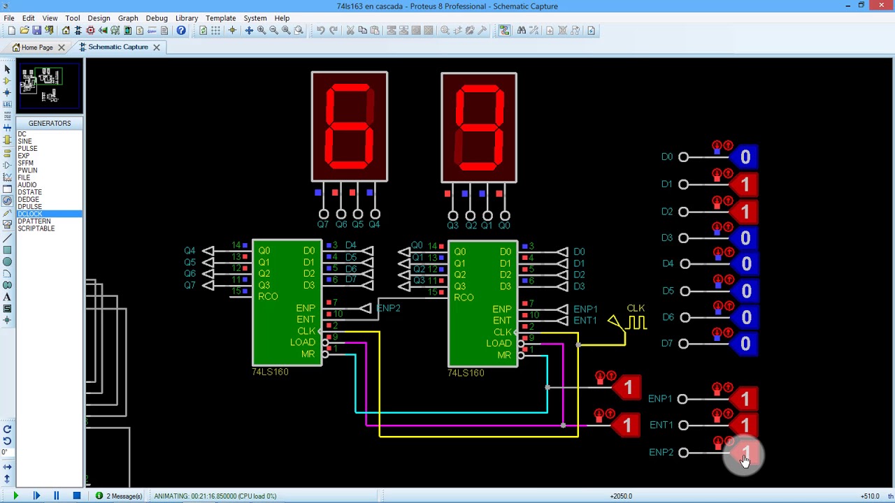The image size is (895, 503).
Task: Zoom out of the schematic
Action: (274, 31)
